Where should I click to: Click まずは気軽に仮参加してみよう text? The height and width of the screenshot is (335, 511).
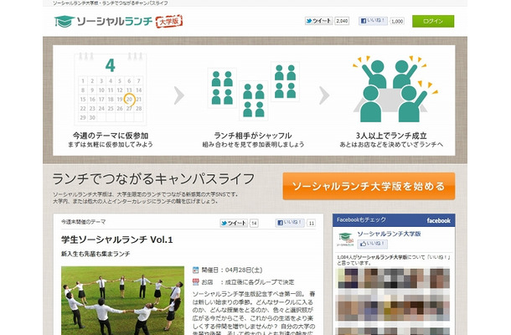(111, 144)
